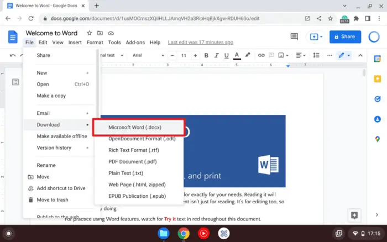Open YouTube Music from the shelf

point(203,233)
